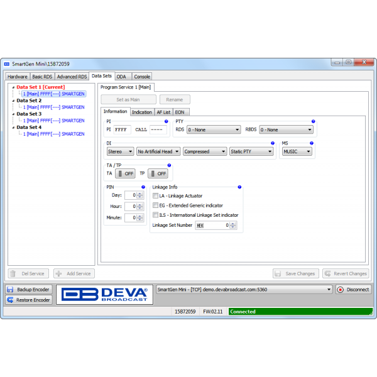Select the Information sub-tab

(116, 111)
